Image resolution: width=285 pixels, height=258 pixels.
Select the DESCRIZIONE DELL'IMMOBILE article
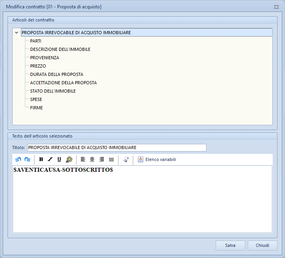60,49
